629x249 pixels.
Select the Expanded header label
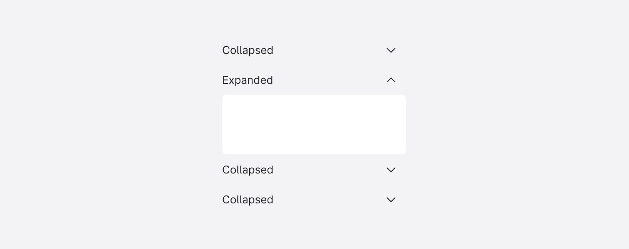248,80
